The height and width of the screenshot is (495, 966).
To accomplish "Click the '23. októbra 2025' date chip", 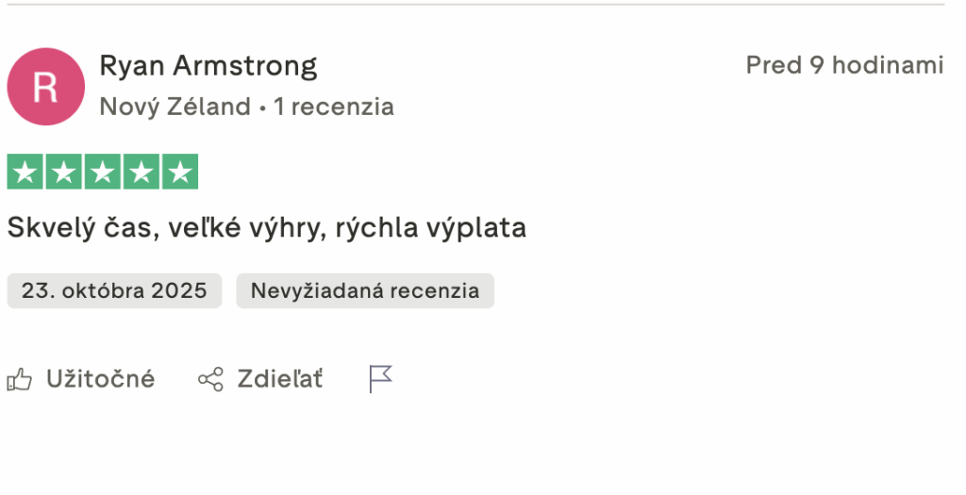I will click(x=114, y=290).
